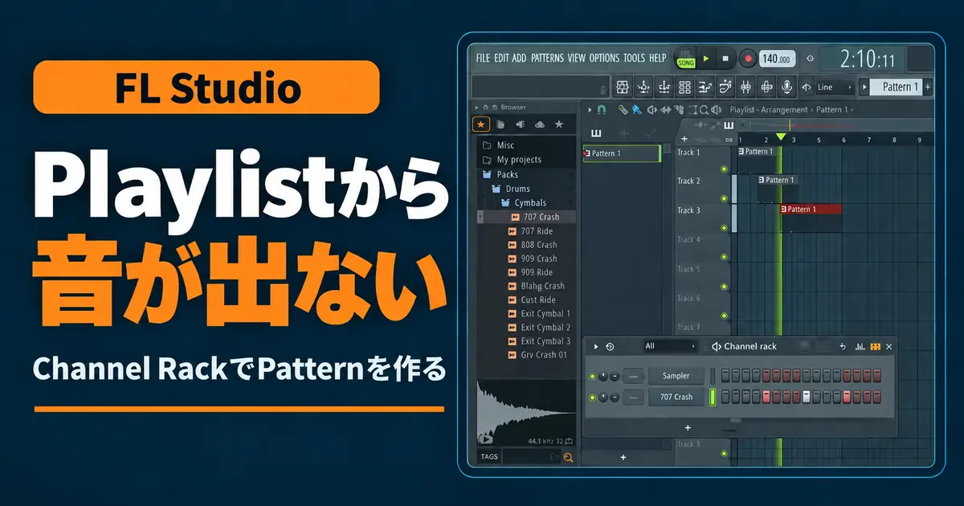Image resolution: width=964 pixels, height=506 pixels.
Task: Click the orange step sequencer icon in Channel rack
Action: [875, 347]
